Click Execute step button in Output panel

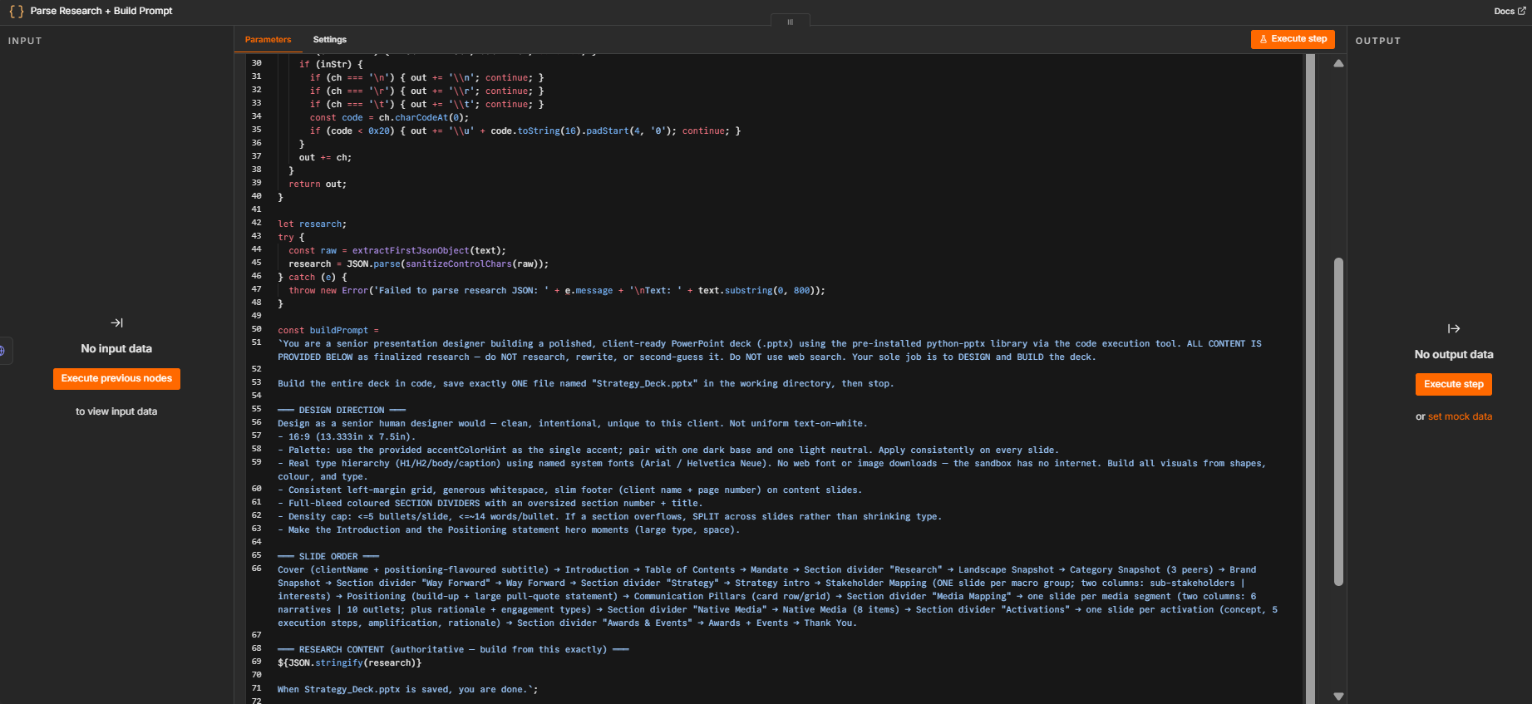click(x=1454, y=384)
